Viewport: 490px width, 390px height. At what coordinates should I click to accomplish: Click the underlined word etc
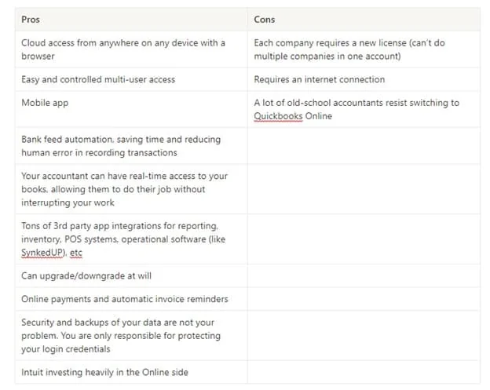coord(76,253)
